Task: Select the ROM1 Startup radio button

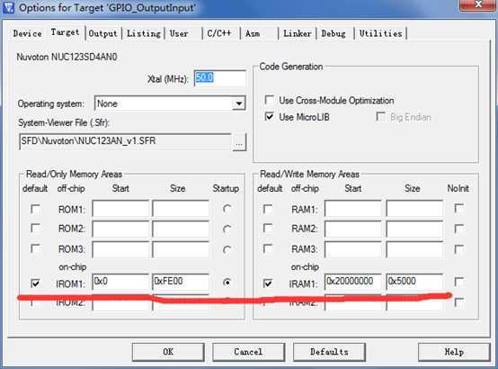Action: coord(227,209)
